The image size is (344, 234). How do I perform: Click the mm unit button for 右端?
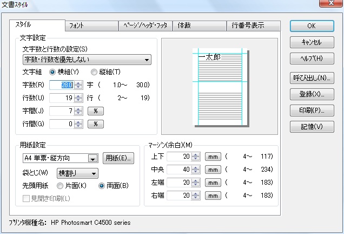pos(213,196)
